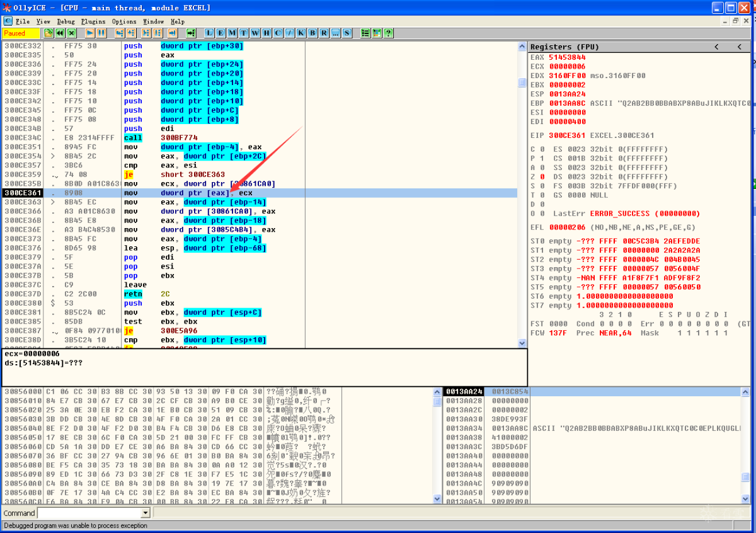
Task: Show Patches window with slash button
Action: point(289,33)
